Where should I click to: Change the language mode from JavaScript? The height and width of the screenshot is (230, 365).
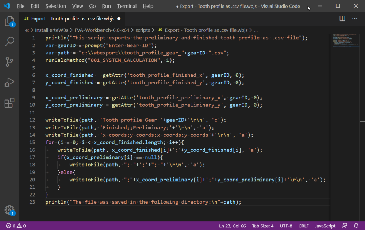click(324, 226)
